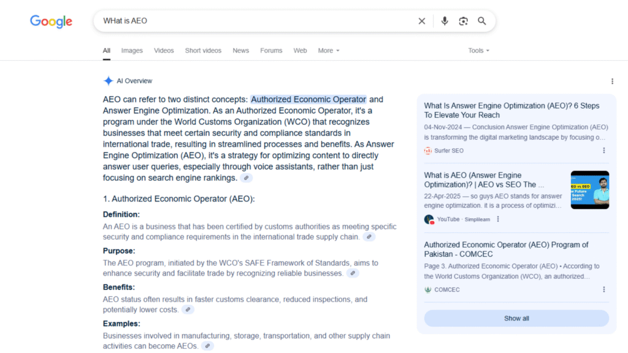
Task: Open the Tools dropdown
Action: point(478,51)
